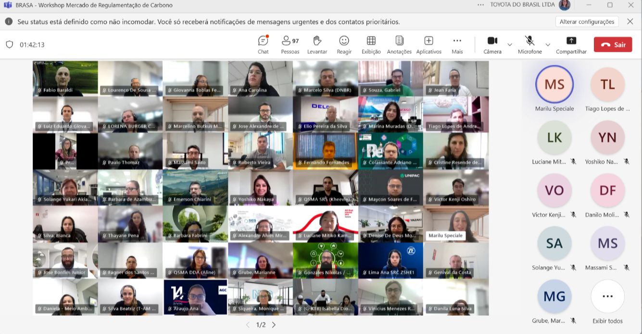642x334 pixels.
Task: Raise hand with Levantar icon
Action: 317,45
